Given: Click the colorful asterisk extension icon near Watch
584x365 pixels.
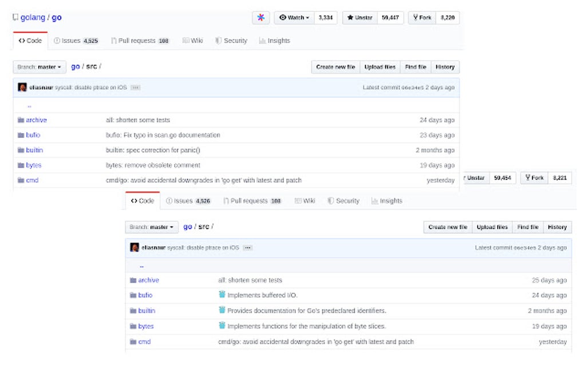Looking at the screenshot, I should point(261,17).
